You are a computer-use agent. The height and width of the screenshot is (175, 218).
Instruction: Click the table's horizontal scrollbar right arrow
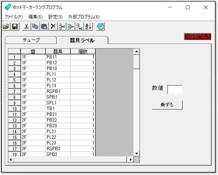click(131, 159)
